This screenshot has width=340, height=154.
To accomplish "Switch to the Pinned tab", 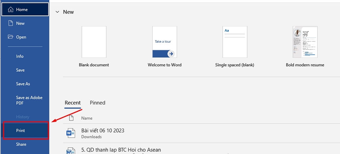I will tap(97, 103).
